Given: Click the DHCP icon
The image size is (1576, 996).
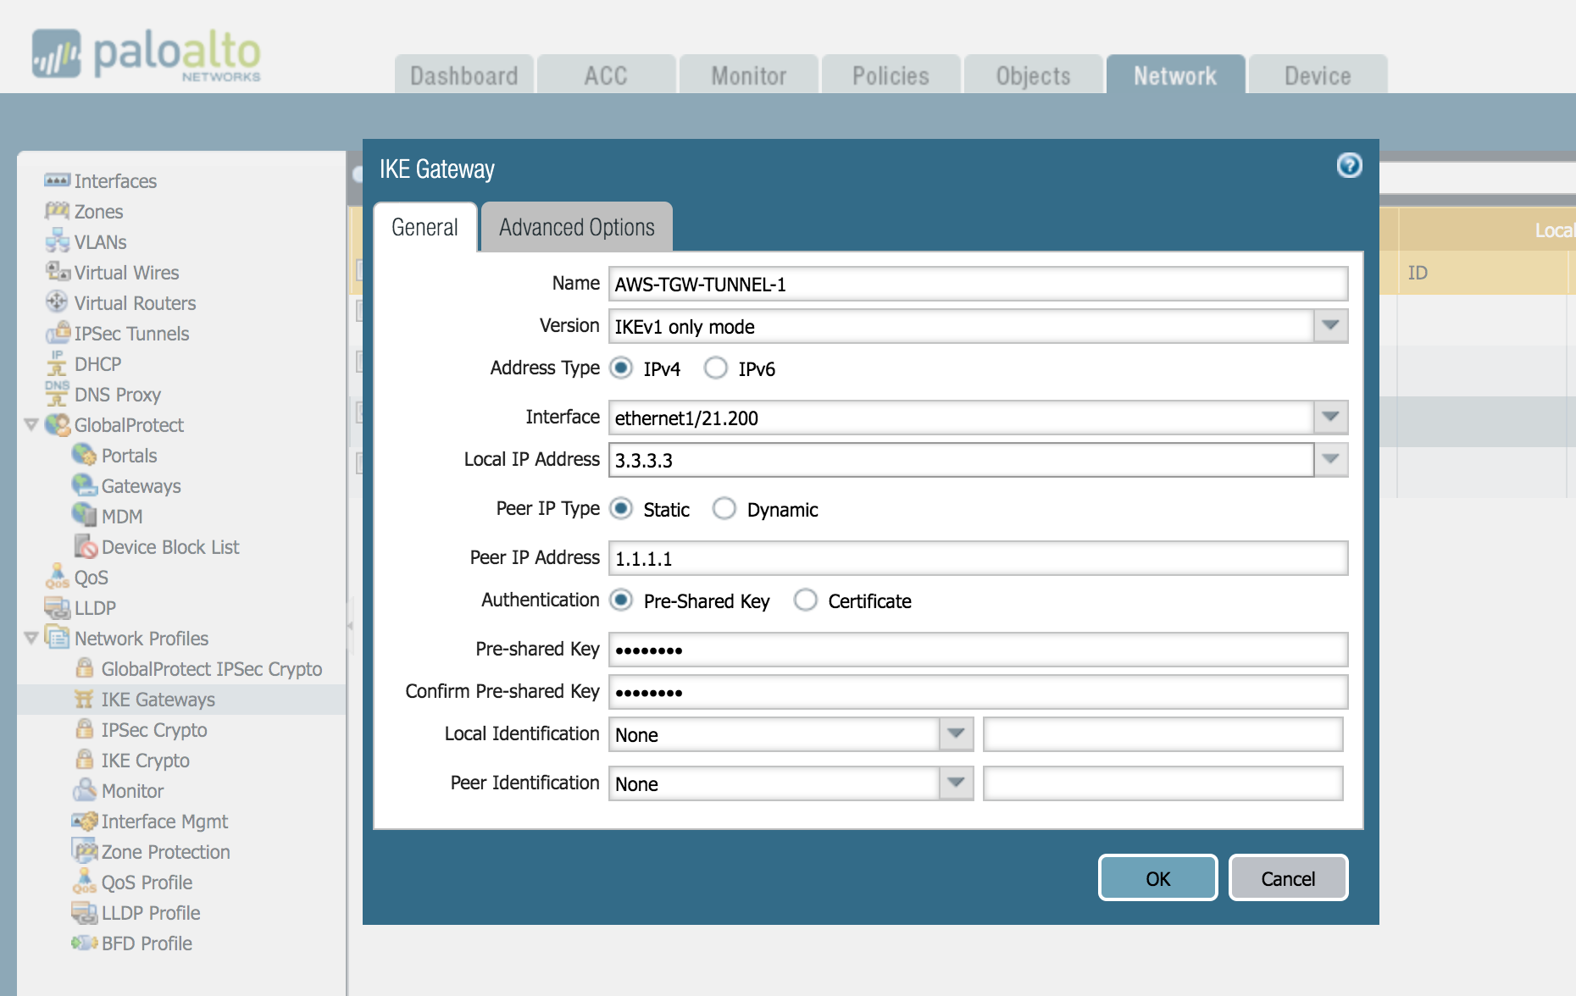Looking at the screenshot, I should pos(57,363).
